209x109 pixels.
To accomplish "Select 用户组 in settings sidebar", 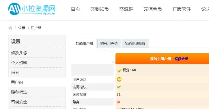I will [x=17, y=82].
